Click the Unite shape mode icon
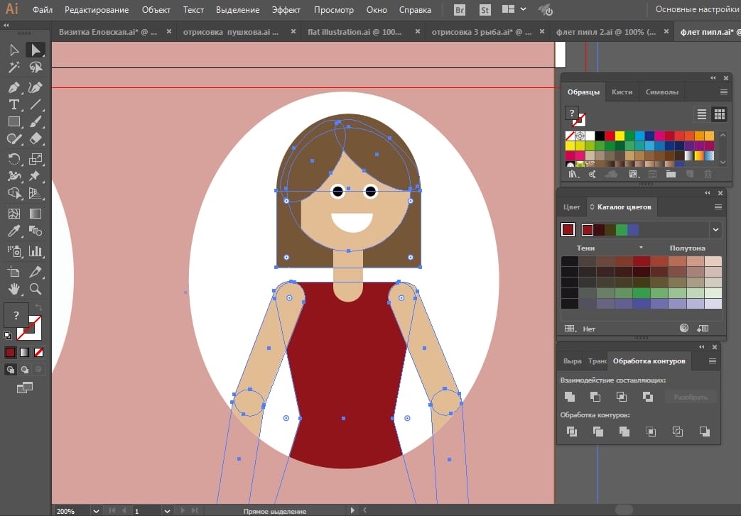This screenshot has height=516, width=741. point(569,397)
